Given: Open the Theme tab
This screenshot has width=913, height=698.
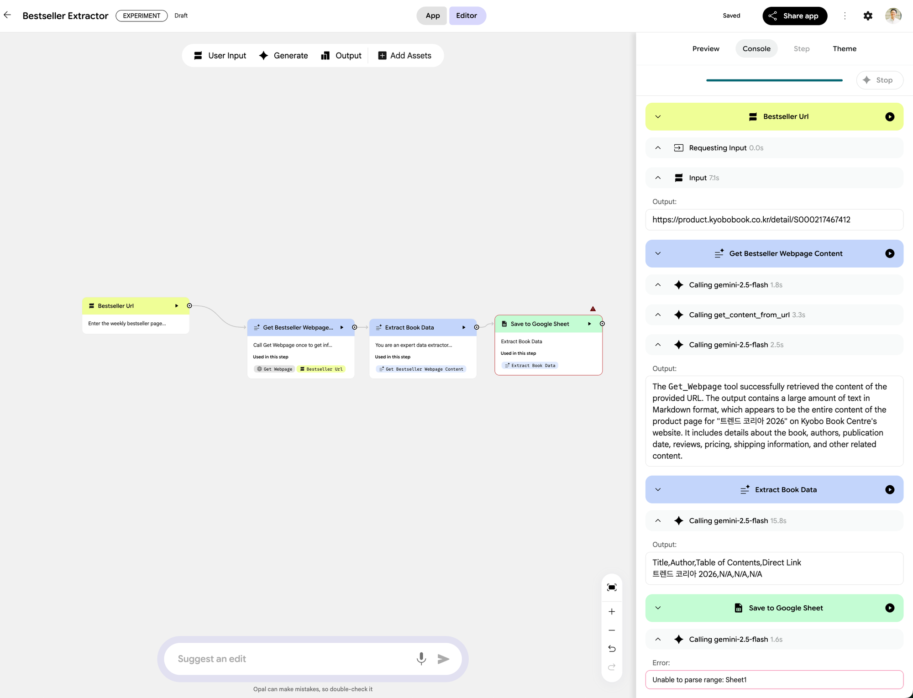Looking at the screenshot, I should [x=844, y=49].
